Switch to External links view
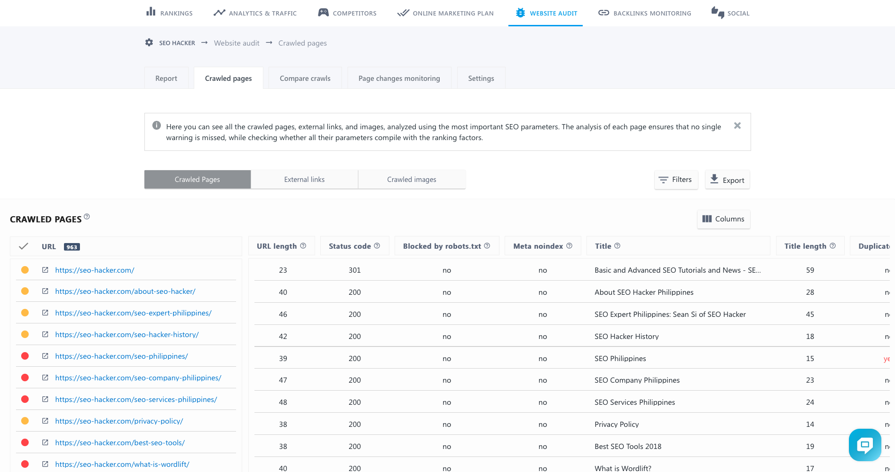The height and width of the screenshot is (472, 895). pos(304,180)
